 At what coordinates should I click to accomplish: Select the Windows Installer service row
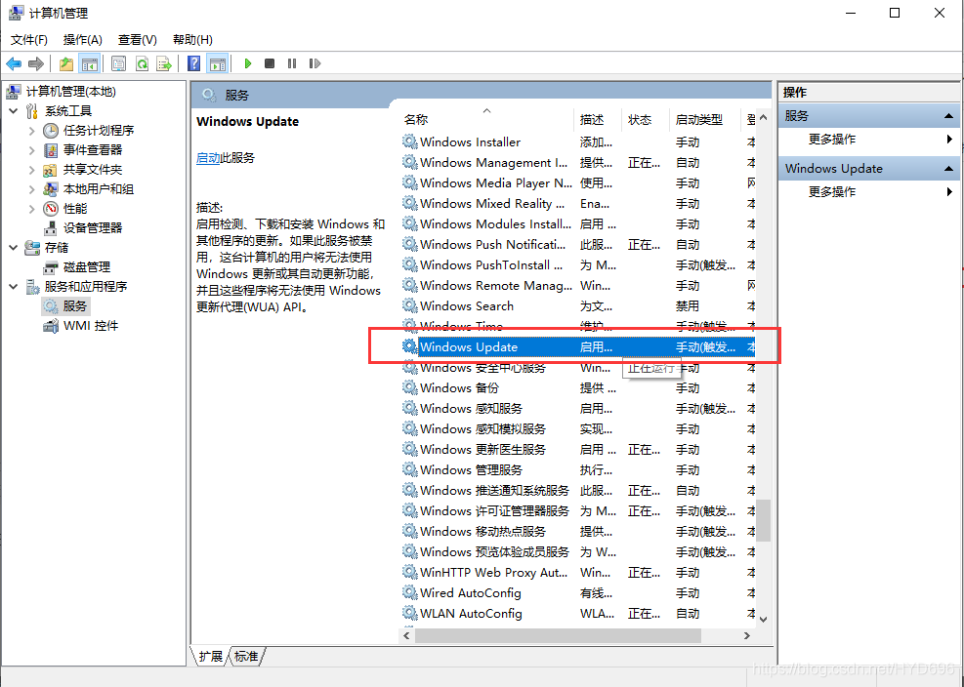pyautogui.click(x=578, y=141)
